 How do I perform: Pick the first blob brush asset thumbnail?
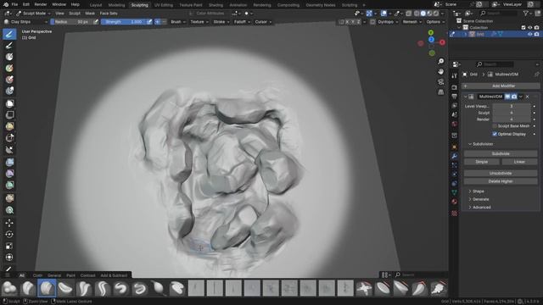(9, 288)
